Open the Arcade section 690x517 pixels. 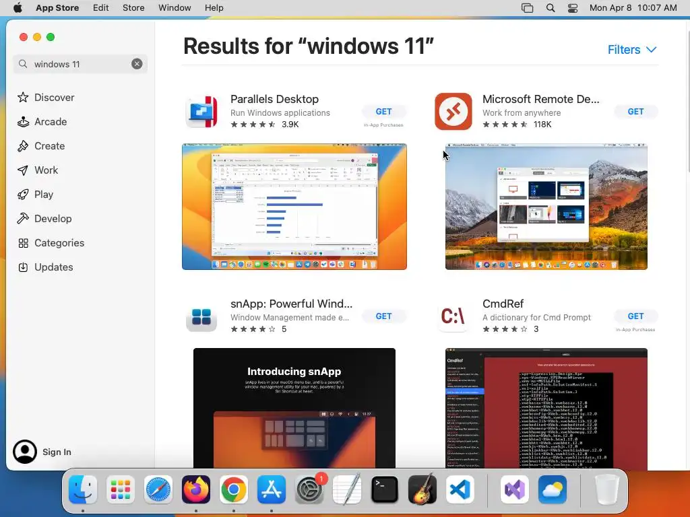click(x=42, y=121)
